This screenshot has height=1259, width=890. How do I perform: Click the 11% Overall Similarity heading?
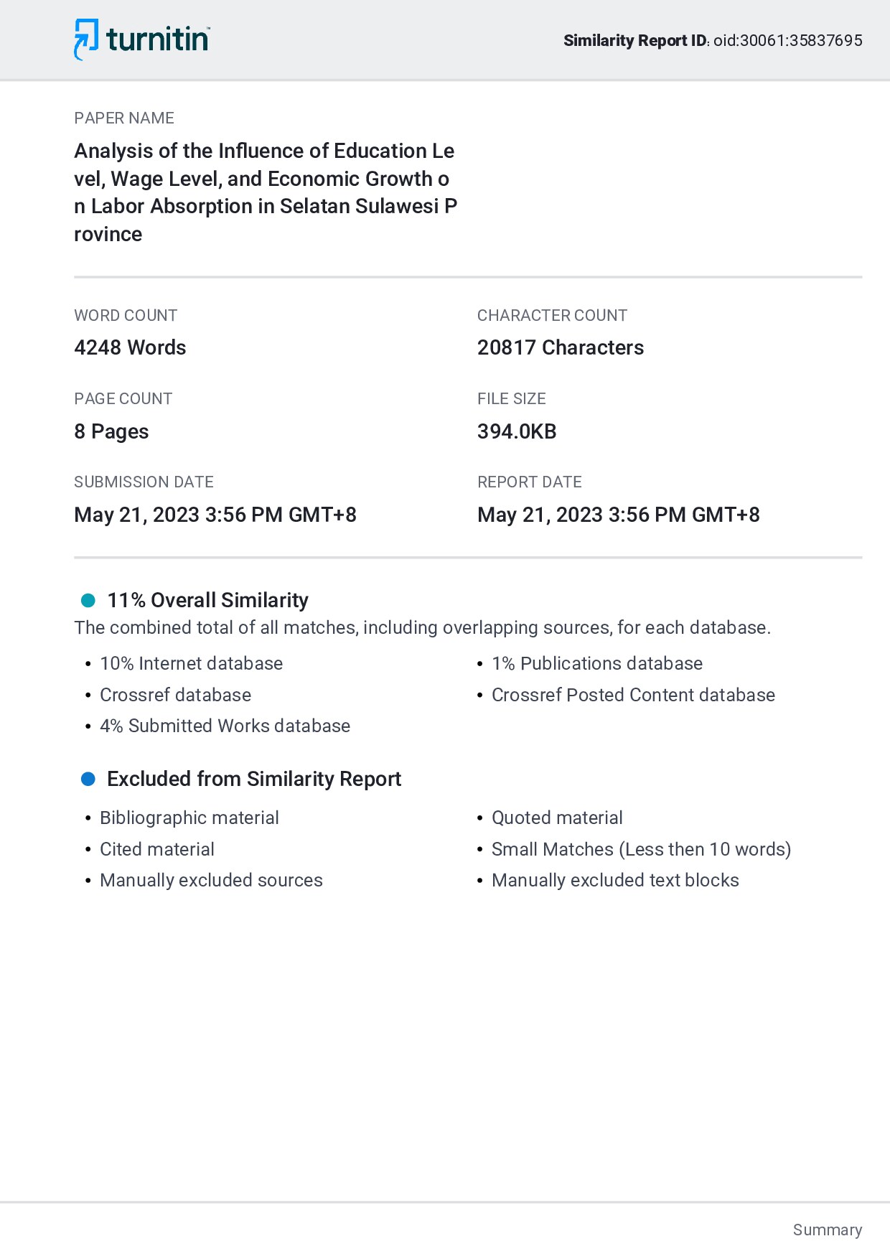tap(208, 600)
